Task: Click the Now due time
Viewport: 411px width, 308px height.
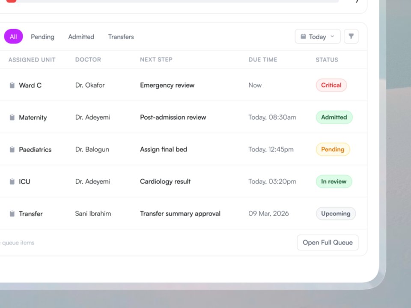Action: pos(255,85)
